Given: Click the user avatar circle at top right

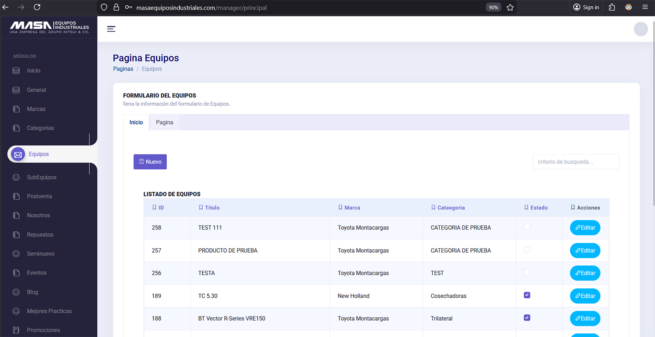Looking at the screenshot, I should pyautogui.click(x=641, y=29).
